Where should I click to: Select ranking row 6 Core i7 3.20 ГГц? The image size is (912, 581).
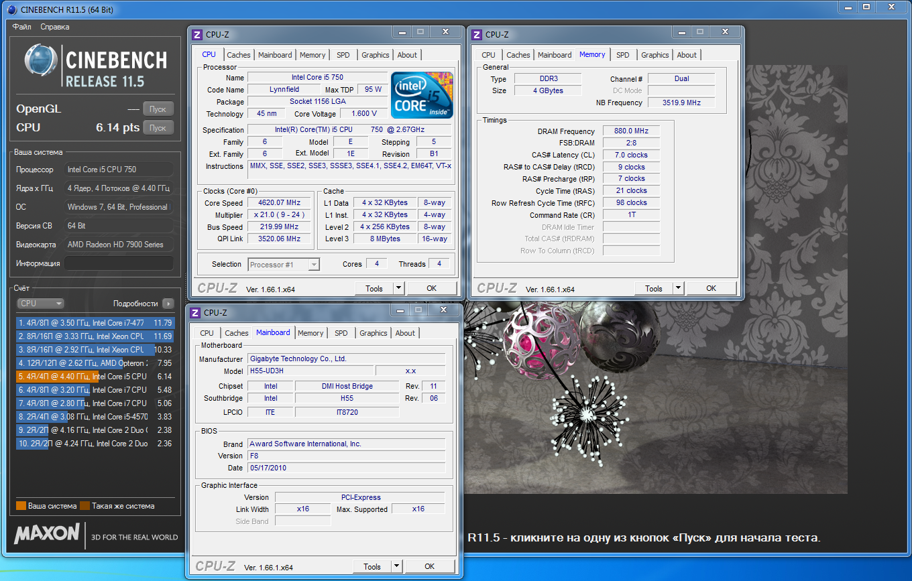coord(95,390)
